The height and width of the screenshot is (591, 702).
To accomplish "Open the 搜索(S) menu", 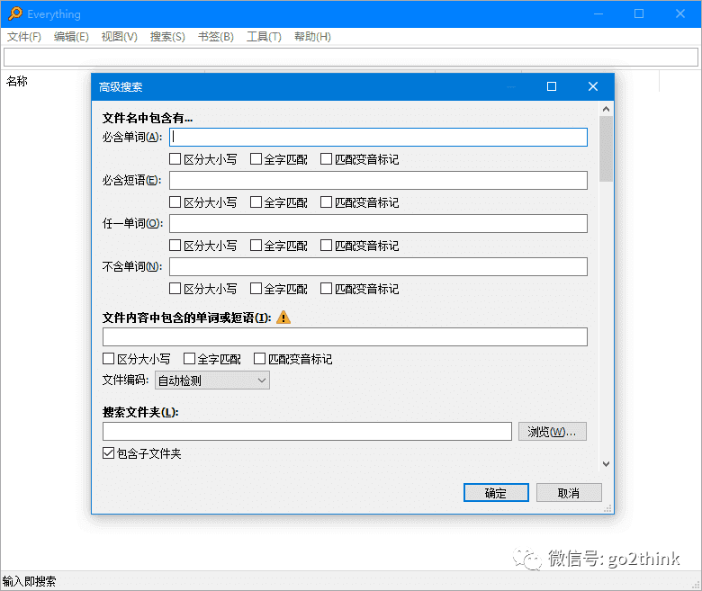I will [x=167, y=37].
